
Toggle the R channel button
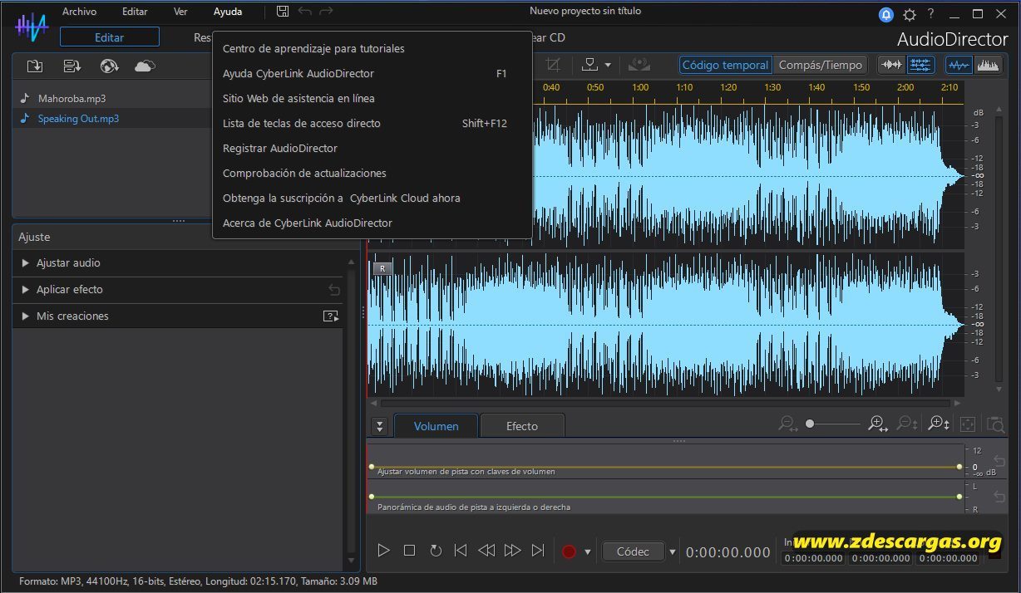tap(382, 268)
